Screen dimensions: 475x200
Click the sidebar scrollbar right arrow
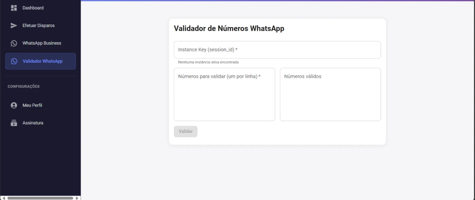pyautogui.click(x=77, y=198)
